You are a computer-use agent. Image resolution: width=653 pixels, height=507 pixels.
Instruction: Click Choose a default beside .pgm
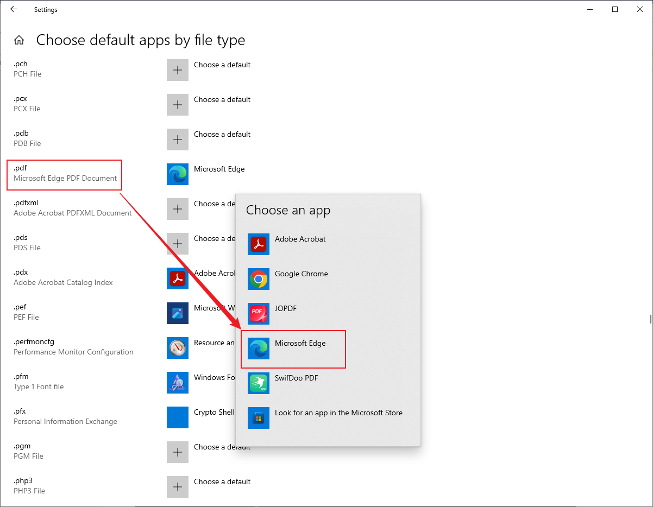click(178, 452)
